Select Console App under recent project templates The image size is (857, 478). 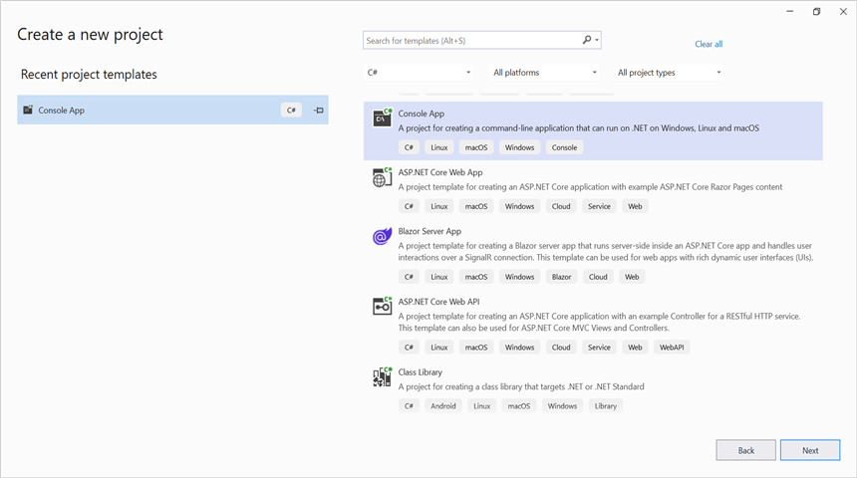point(62,111)
